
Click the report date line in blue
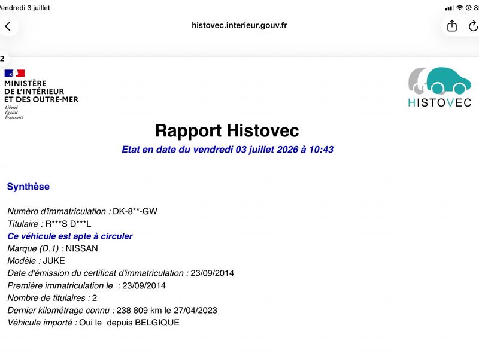tap(228, 149)
